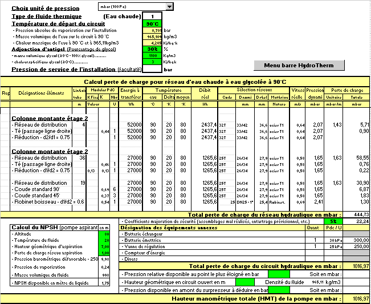
Task: Click the green surpresseur pressure cell
Action: tap(279, 290)
